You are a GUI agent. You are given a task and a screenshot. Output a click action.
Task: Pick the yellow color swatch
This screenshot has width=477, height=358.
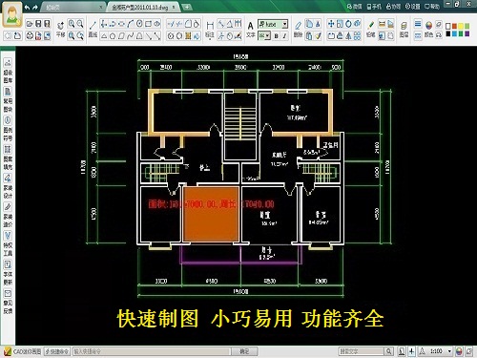coord(461,26)
